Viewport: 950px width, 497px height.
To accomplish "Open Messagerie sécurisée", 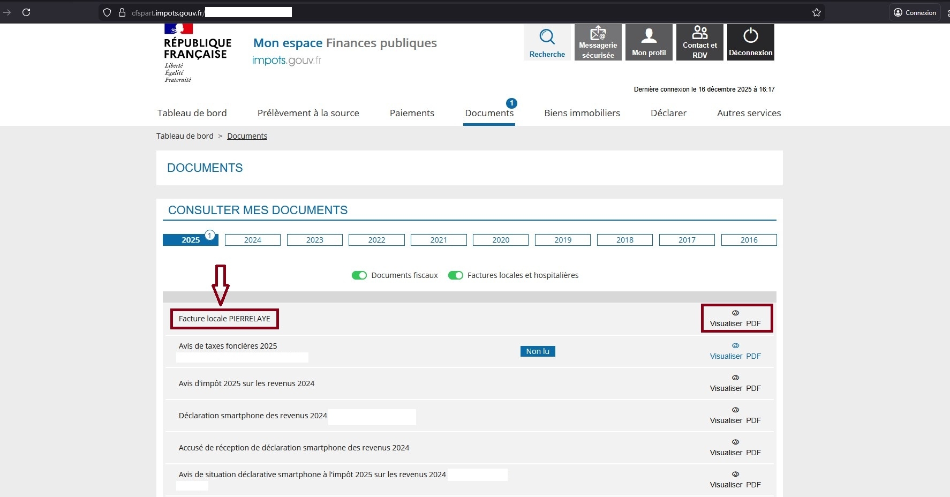I will [x=598, y=42].
